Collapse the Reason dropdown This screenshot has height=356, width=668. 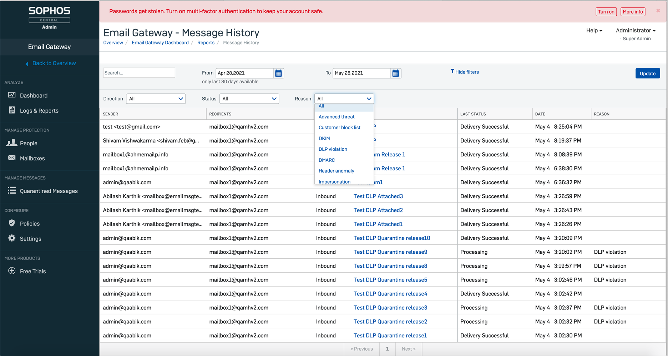pos(344,99)
